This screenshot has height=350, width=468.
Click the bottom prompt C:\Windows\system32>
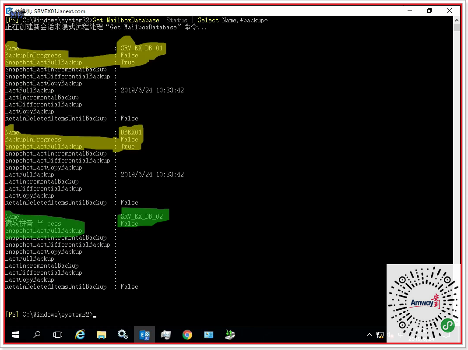(58, 315)
